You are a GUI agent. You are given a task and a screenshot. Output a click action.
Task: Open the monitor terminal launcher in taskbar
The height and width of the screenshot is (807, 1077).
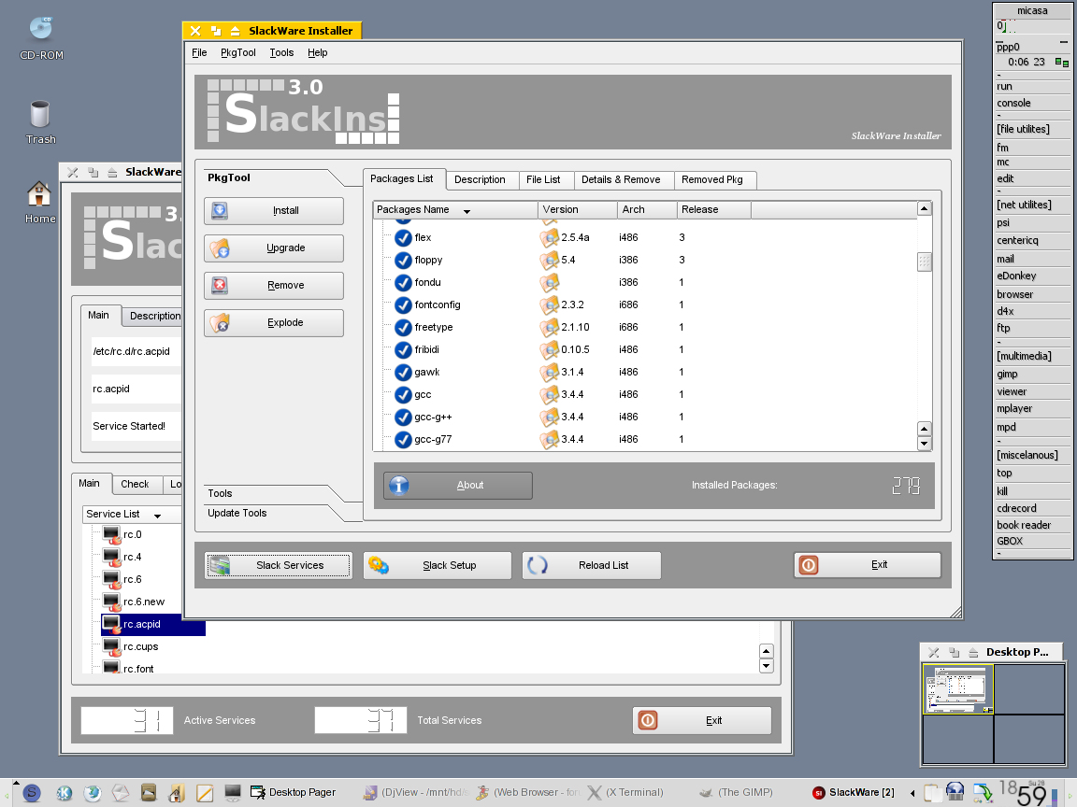[233, 793]
